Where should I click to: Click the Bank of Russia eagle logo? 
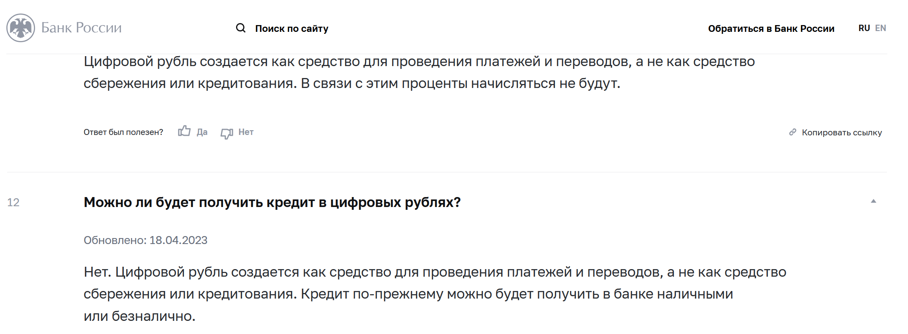coord(21,28)
